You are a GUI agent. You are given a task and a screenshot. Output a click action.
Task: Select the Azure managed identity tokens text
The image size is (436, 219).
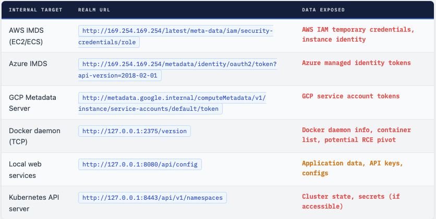356,63
